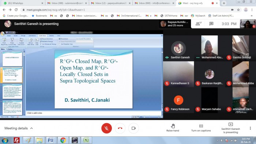Bookmark this page with the star icon
Screen dimensions: 256x144
[238, 10]
